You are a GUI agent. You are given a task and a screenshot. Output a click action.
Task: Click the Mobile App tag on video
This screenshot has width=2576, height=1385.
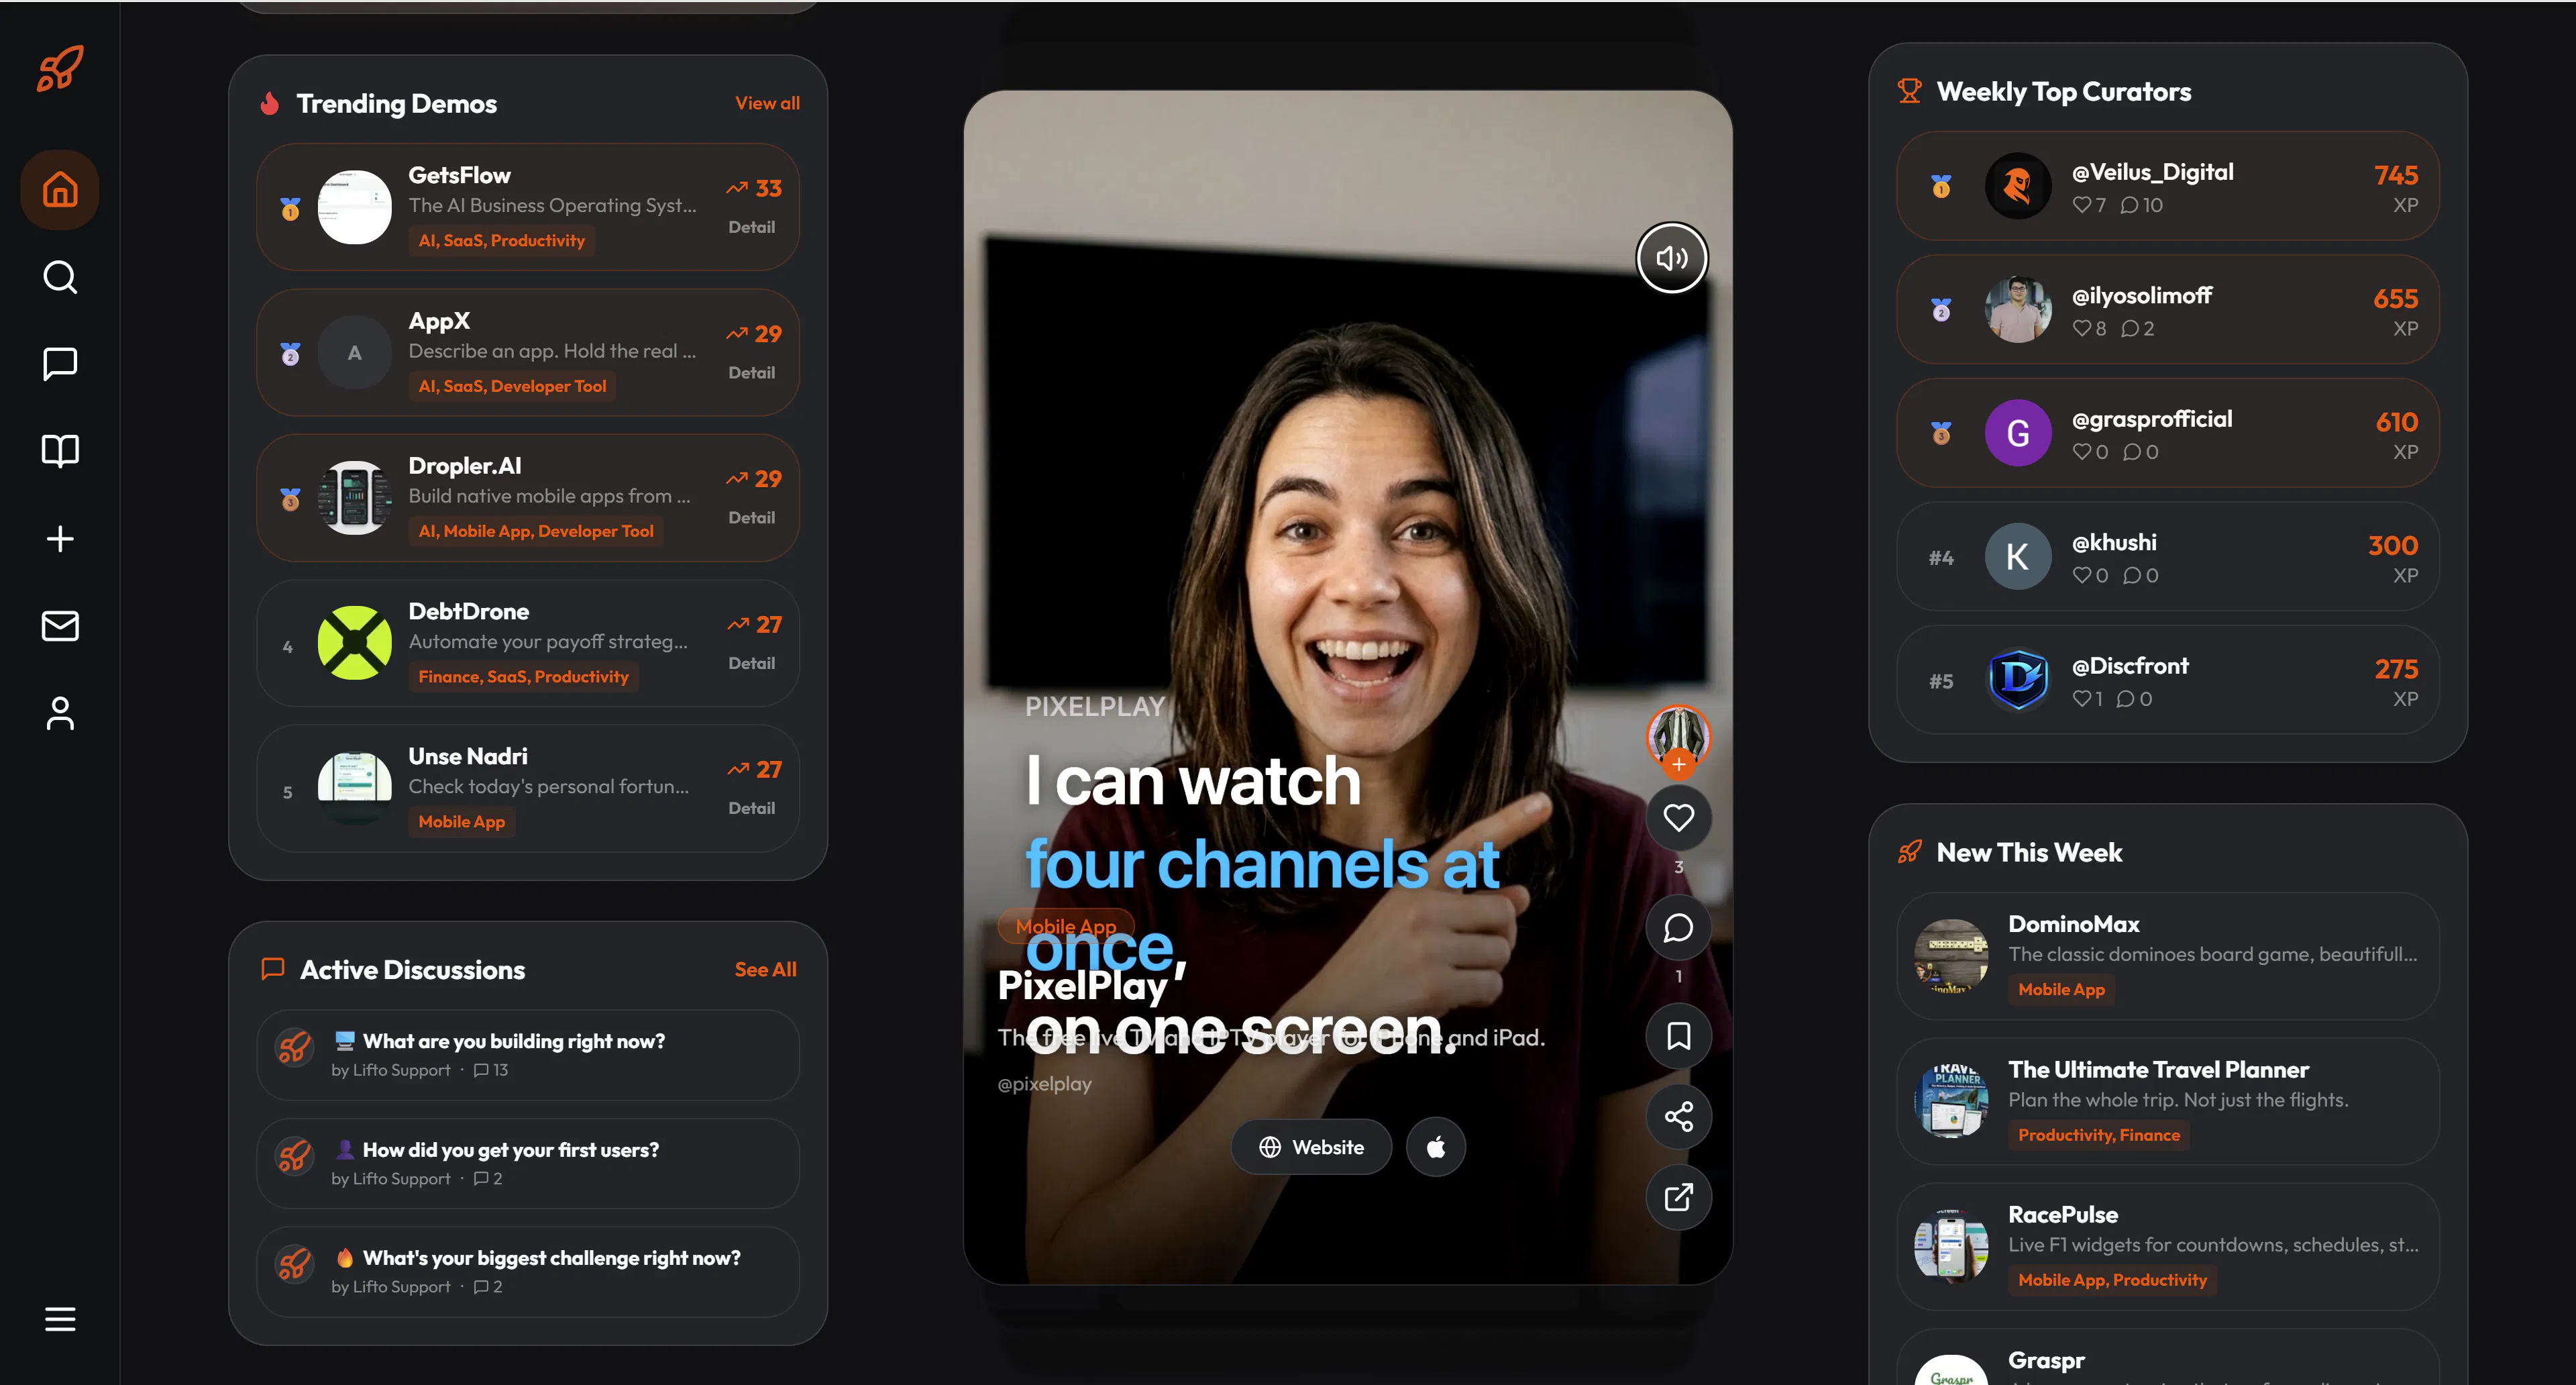click(1066, 926)
